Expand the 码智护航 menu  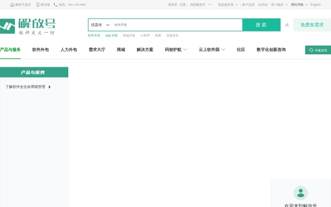176,50
